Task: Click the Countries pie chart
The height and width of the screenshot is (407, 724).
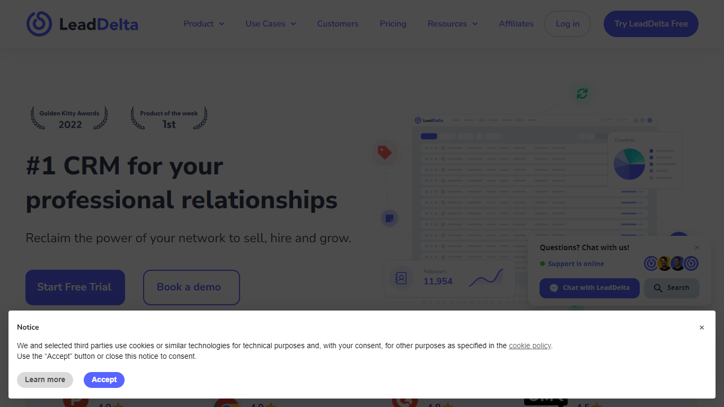Action: [629, 164]
